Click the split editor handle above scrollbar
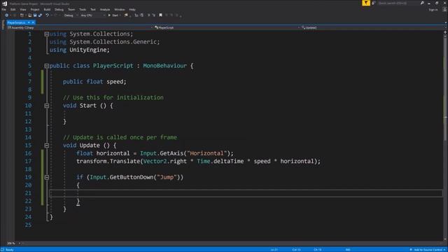The width and height of the screenshot is (448, 252). (x=445, y=32)
